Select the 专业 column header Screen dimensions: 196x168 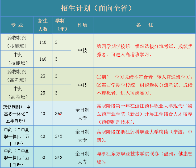(x=17, y=25)
